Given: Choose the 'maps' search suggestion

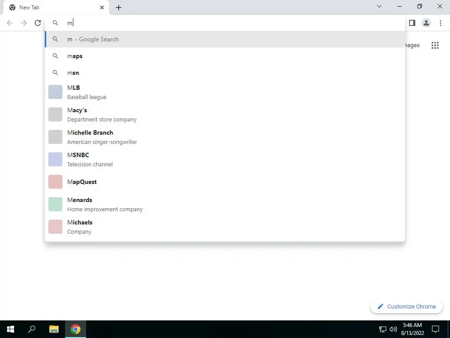Looking at the screenshot, I should pyautogui.click(x=225, y=56).
